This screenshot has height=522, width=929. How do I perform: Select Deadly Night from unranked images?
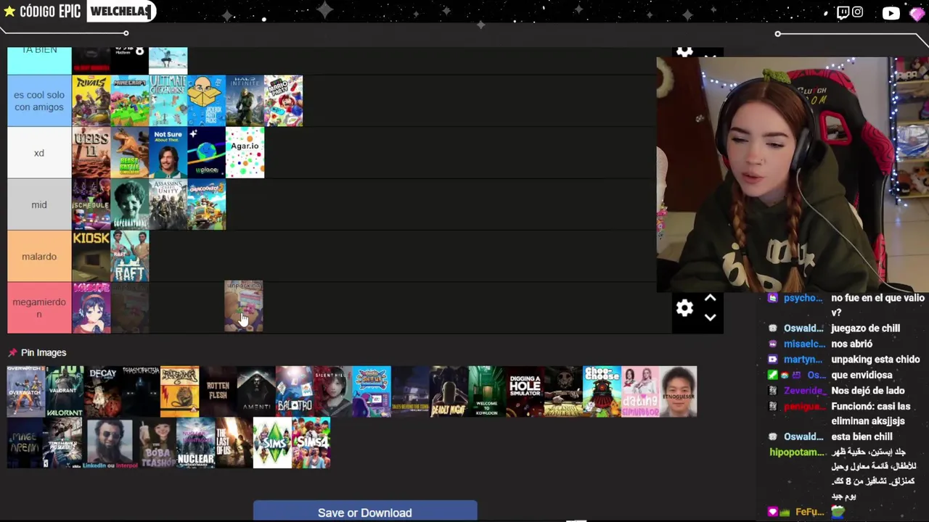coord(448,391)
